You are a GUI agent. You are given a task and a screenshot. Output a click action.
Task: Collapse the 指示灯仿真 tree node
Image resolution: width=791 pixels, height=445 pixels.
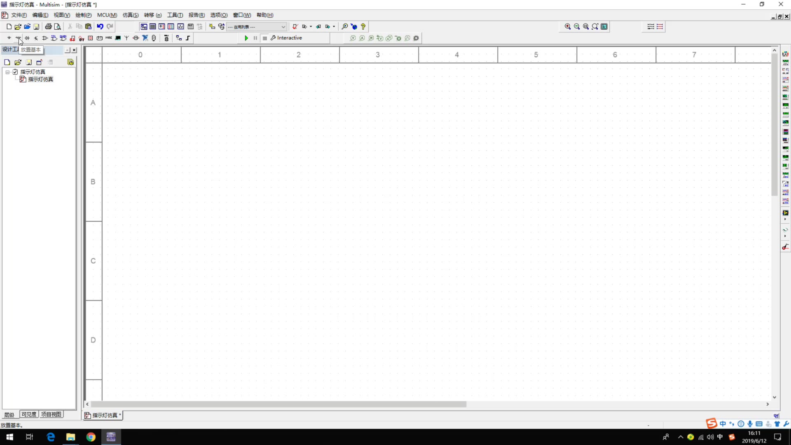(7, 72)
